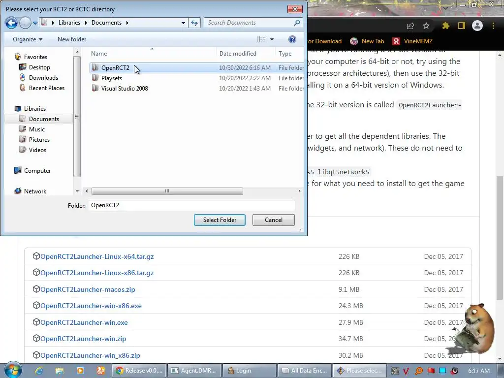Expand the arrow after Documents breadcrumb

point(127,23)
